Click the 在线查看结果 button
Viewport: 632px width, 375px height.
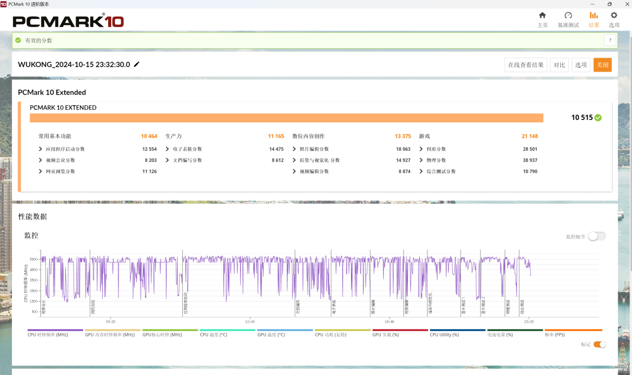tap(526, 65)
